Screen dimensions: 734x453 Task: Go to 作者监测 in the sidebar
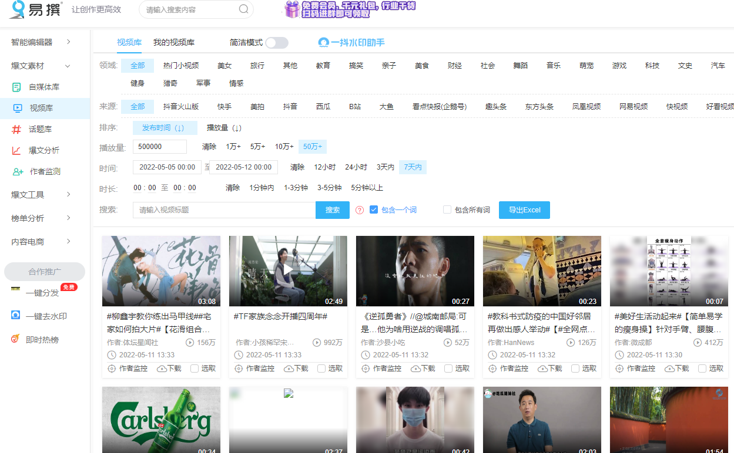point(45,171)
